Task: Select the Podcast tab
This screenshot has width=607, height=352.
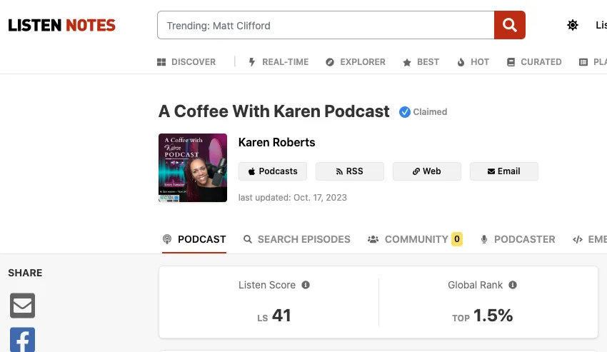Action: click(x=194, y=239)
